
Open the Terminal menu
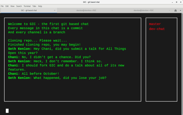tap(27, 6)
